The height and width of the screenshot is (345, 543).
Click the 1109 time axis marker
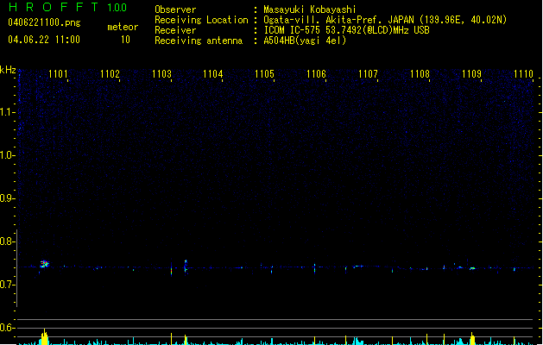[x=471, y=74]
